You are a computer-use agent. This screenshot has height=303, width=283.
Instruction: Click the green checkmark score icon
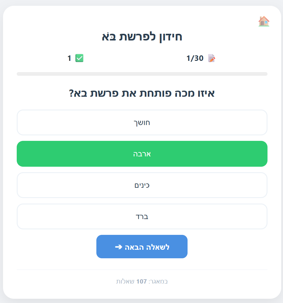pyautogui.click(x=79, y=58)
